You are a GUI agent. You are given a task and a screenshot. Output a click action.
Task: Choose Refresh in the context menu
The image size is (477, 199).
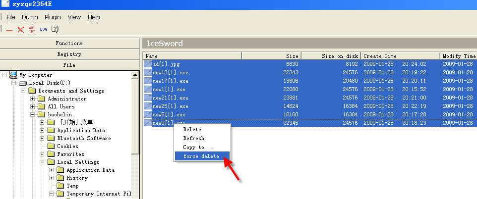point(202,138)
